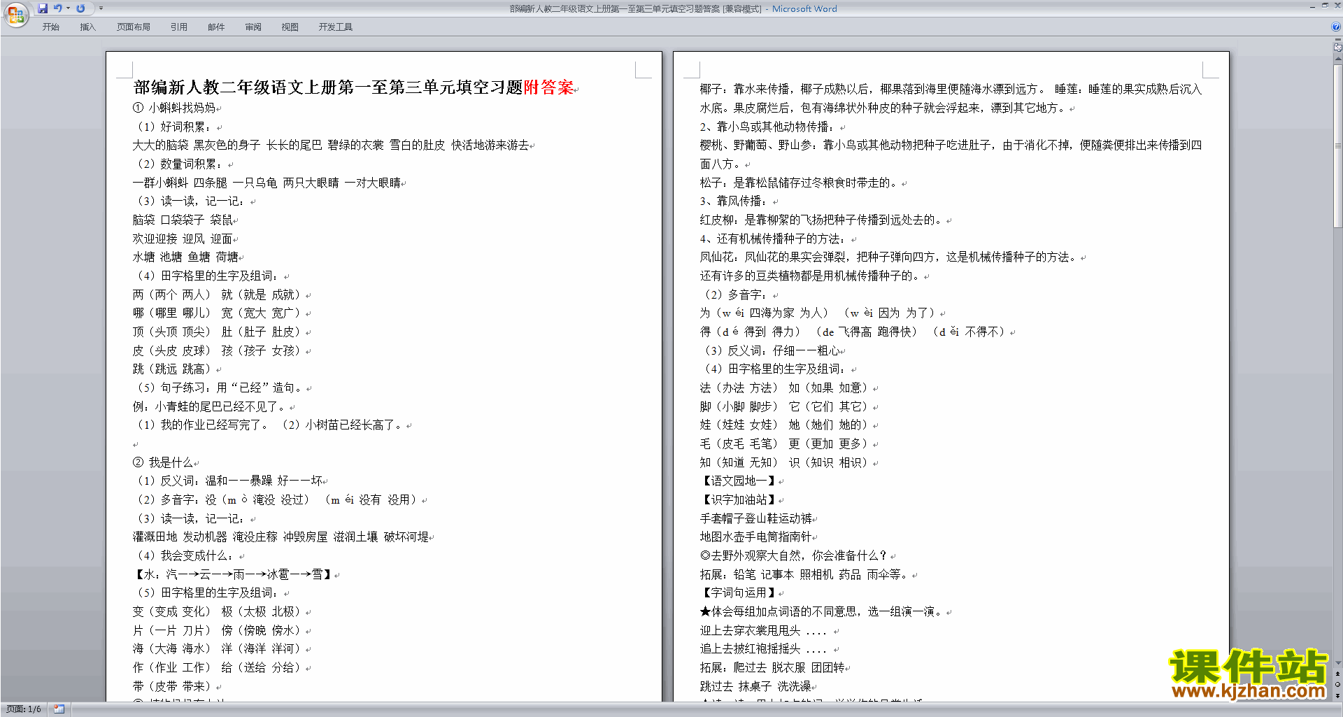Click the line 跳（跳远 跳高）
This screenshot has height=717, width=1343.
(173, 369)
